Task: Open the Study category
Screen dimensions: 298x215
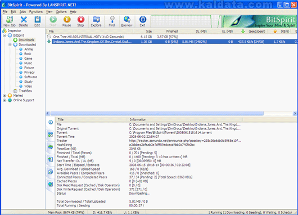Action: [28, 82]
